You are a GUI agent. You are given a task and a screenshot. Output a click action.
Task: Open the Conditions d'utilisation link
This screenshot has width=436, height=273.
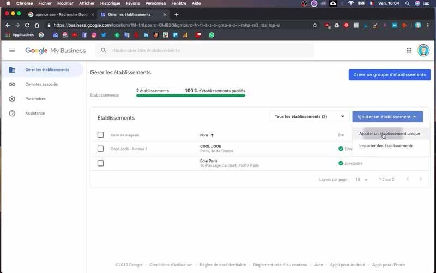click(x=171, y=265)
